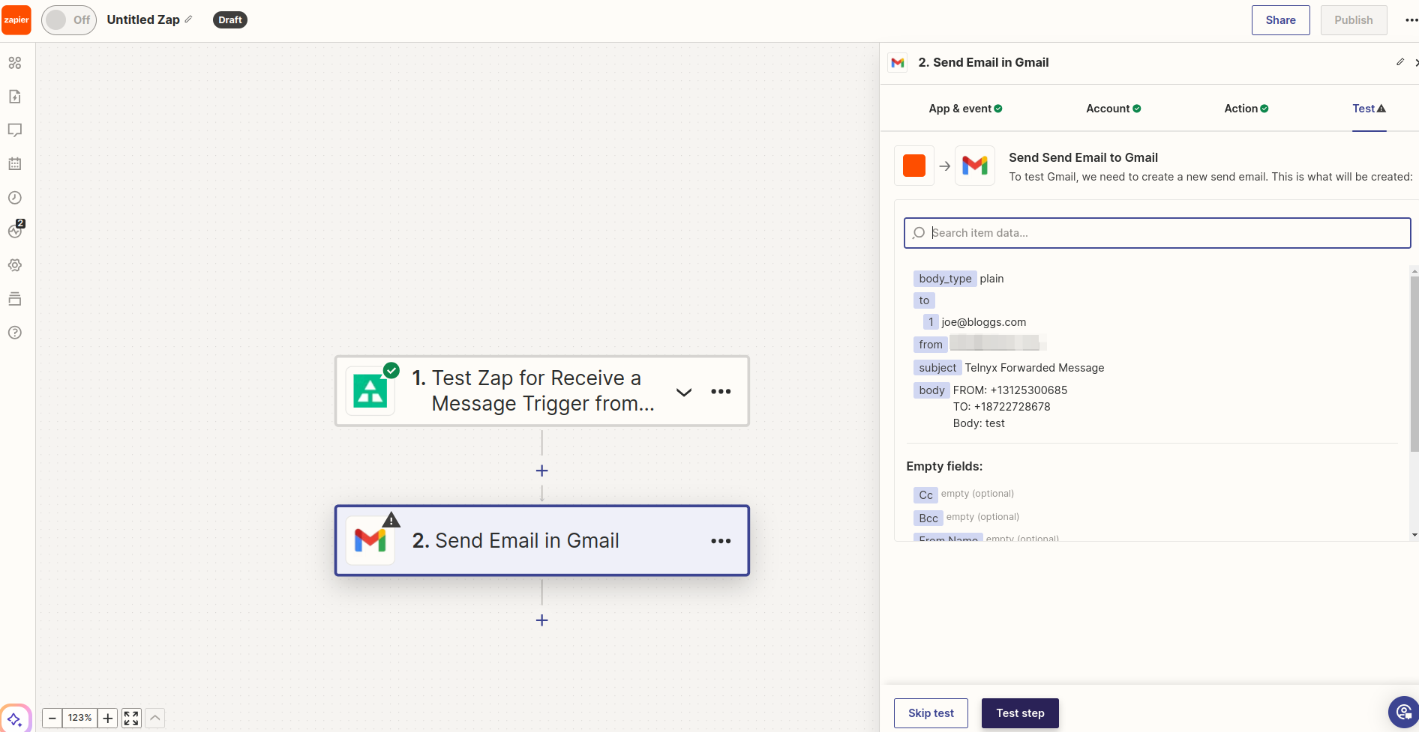This screenshot has width=1419, height=732.
Task: Click the item data panel scrollbar
Action: pos(1414,363)
